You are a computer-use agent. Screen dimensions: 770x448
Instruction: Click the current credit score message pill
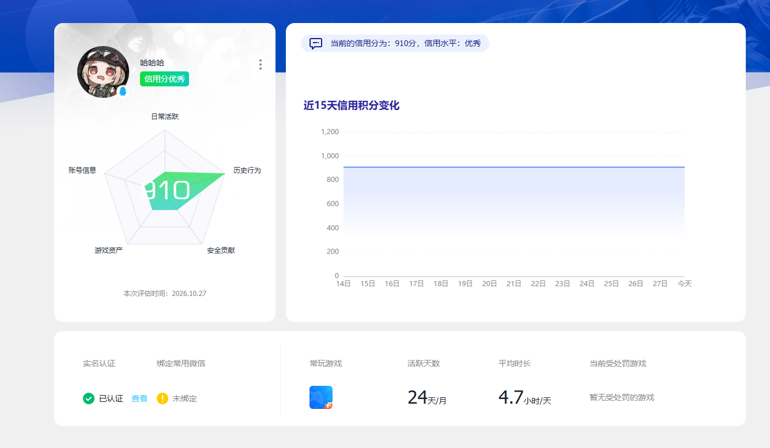point(395,43)
